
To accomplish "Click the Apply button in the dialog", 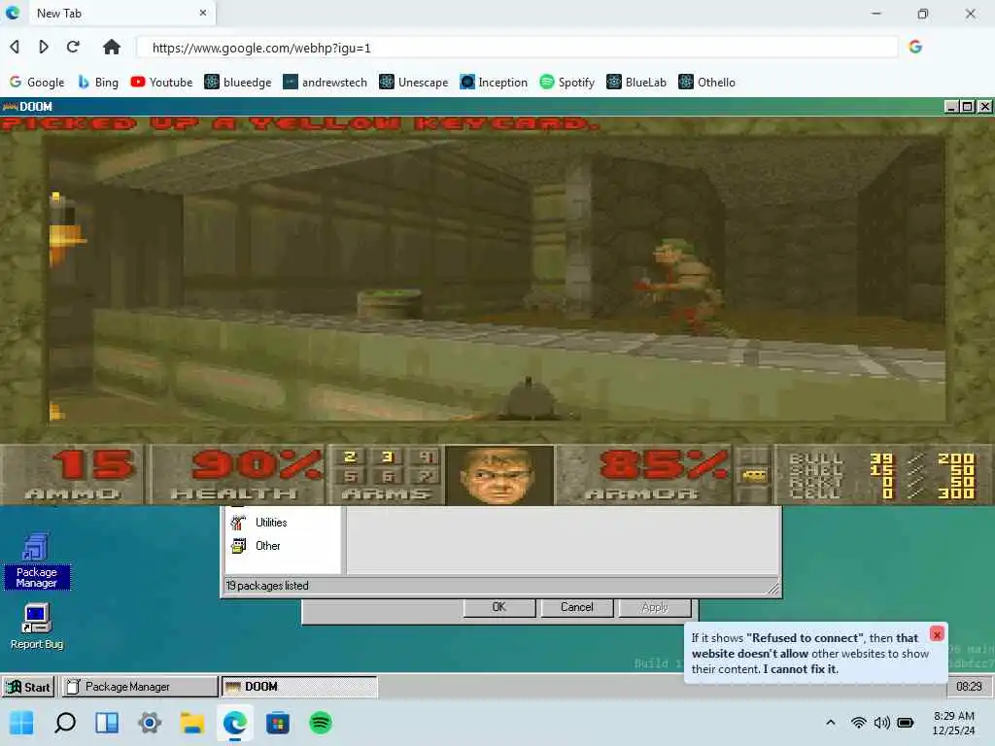I will [x=655, y=607].
